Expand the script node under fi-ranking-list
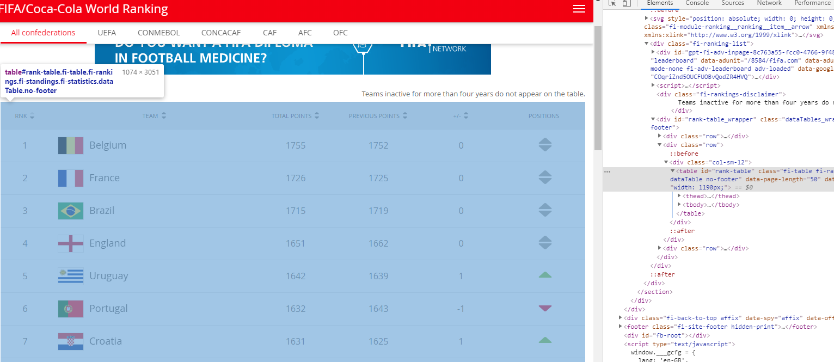The width and height of the screenshot is (834, 362). tap(653, 85)
